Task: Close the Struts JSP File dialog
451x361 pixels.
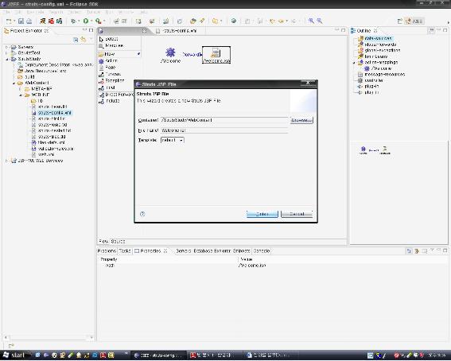Action: [308, 83]
